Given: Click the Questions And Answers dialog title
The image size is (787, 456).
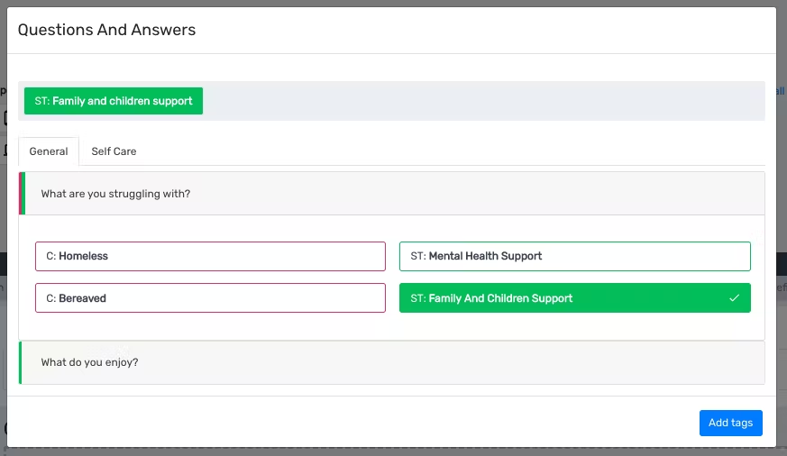Looking at the screenshot, I should pos(106,30).
